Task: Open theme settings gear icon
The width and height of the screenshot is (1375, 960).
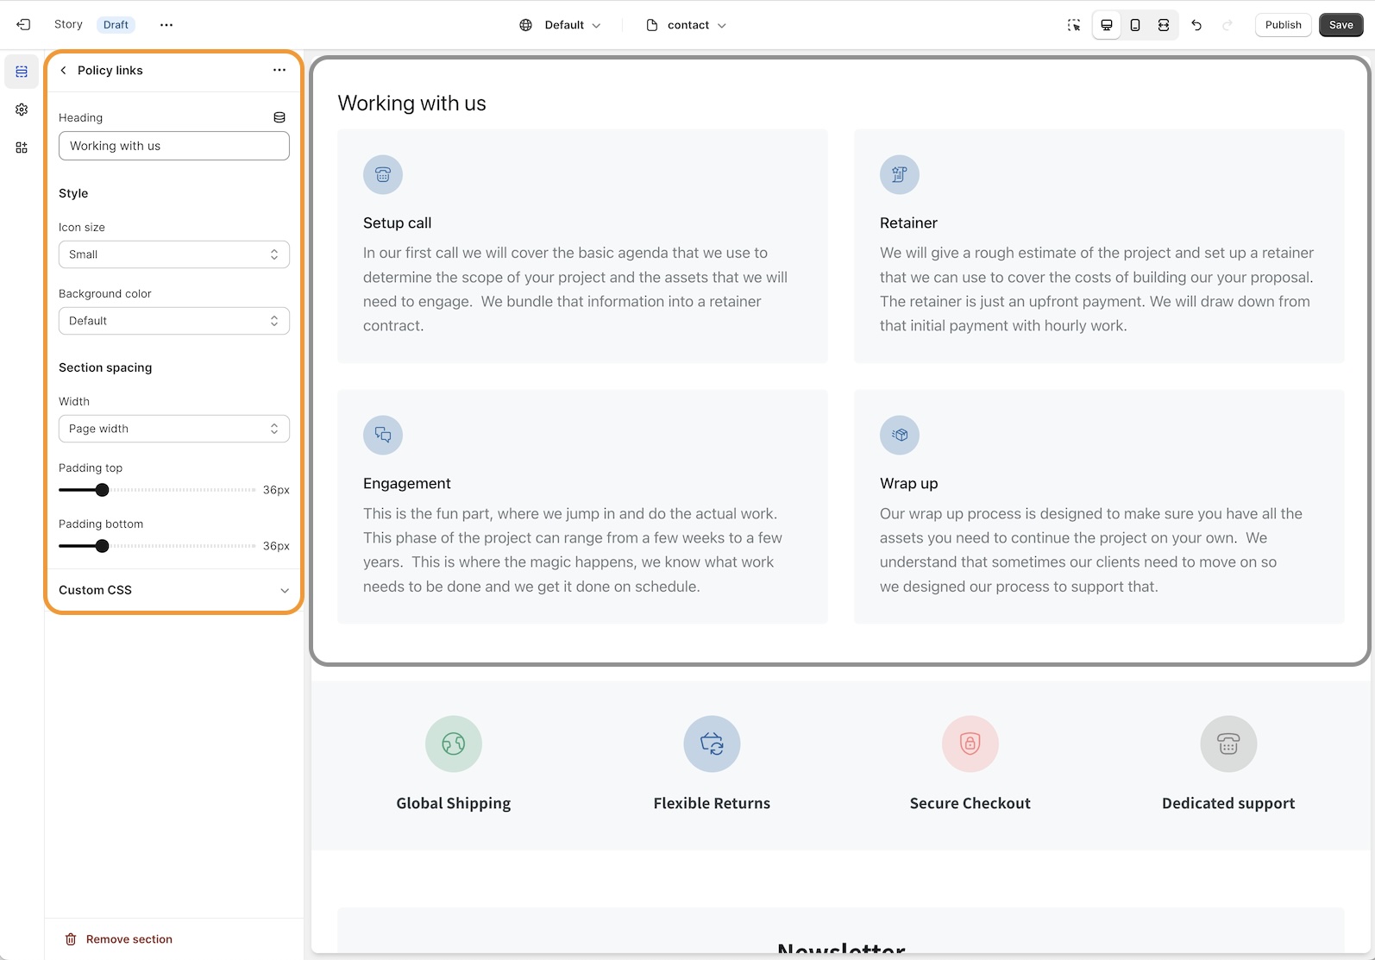Action: pos(22,110)
